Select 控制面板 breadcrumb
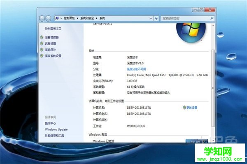The height and width of the screenshot is (164, 247). coord(69,18)
